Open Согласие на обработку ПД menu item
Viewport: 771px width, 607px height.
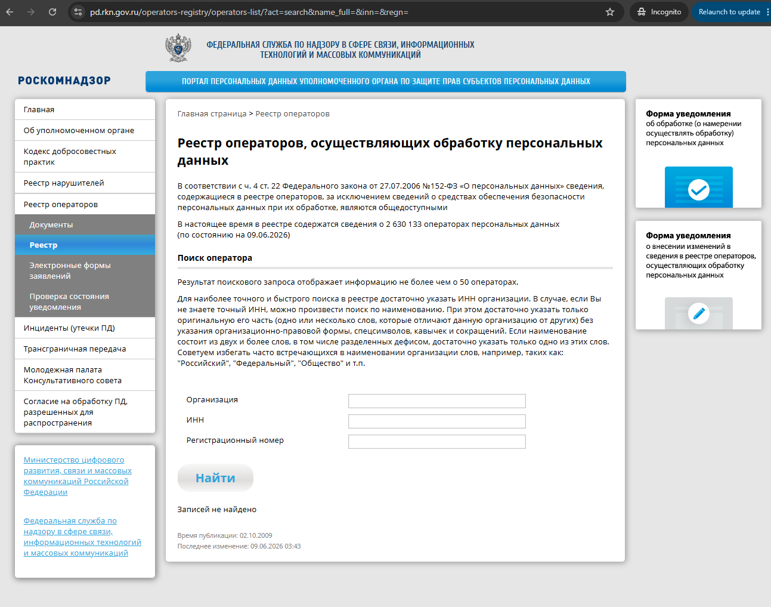(85, 412)
